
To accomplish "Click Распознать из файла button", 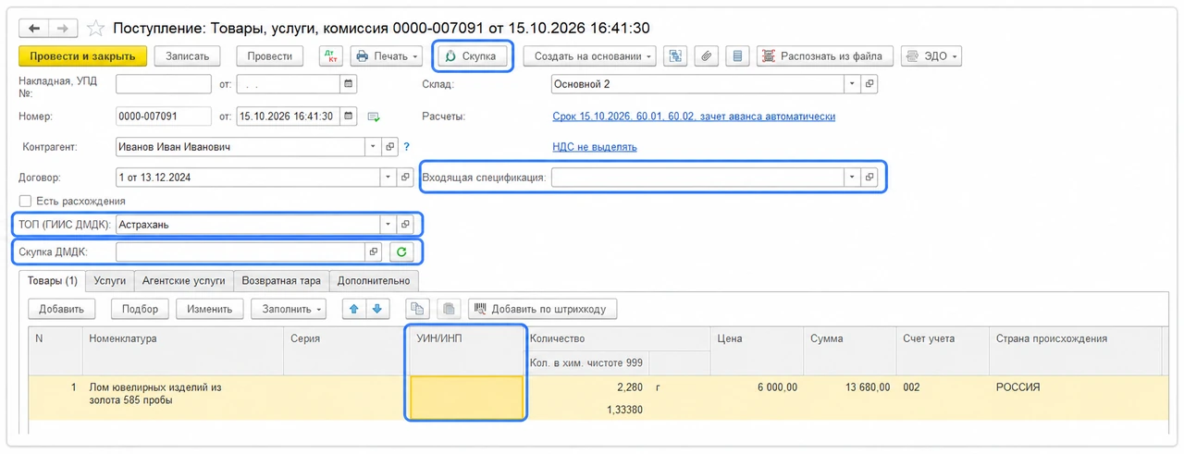I will [x=825, y=56].
